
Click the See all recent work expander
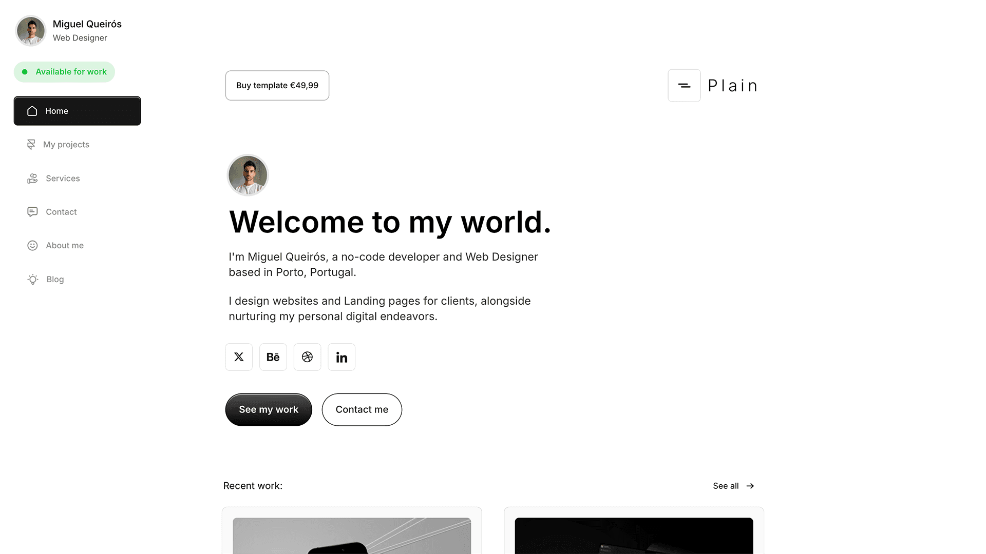(733, 486)
